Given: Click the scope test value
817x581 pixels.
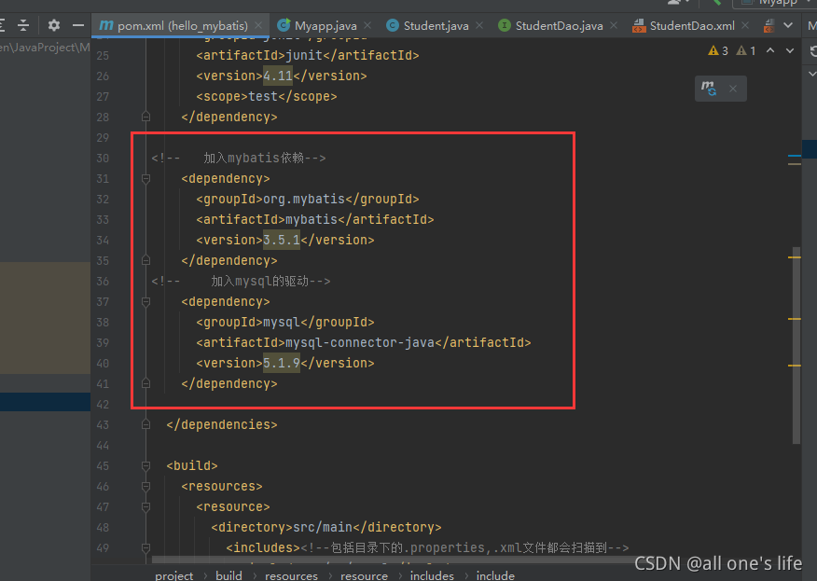Looking at the screenshot, I should [263, 96].
